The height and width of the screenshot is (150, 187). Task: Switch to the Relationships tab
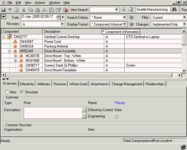coord(155,84)
